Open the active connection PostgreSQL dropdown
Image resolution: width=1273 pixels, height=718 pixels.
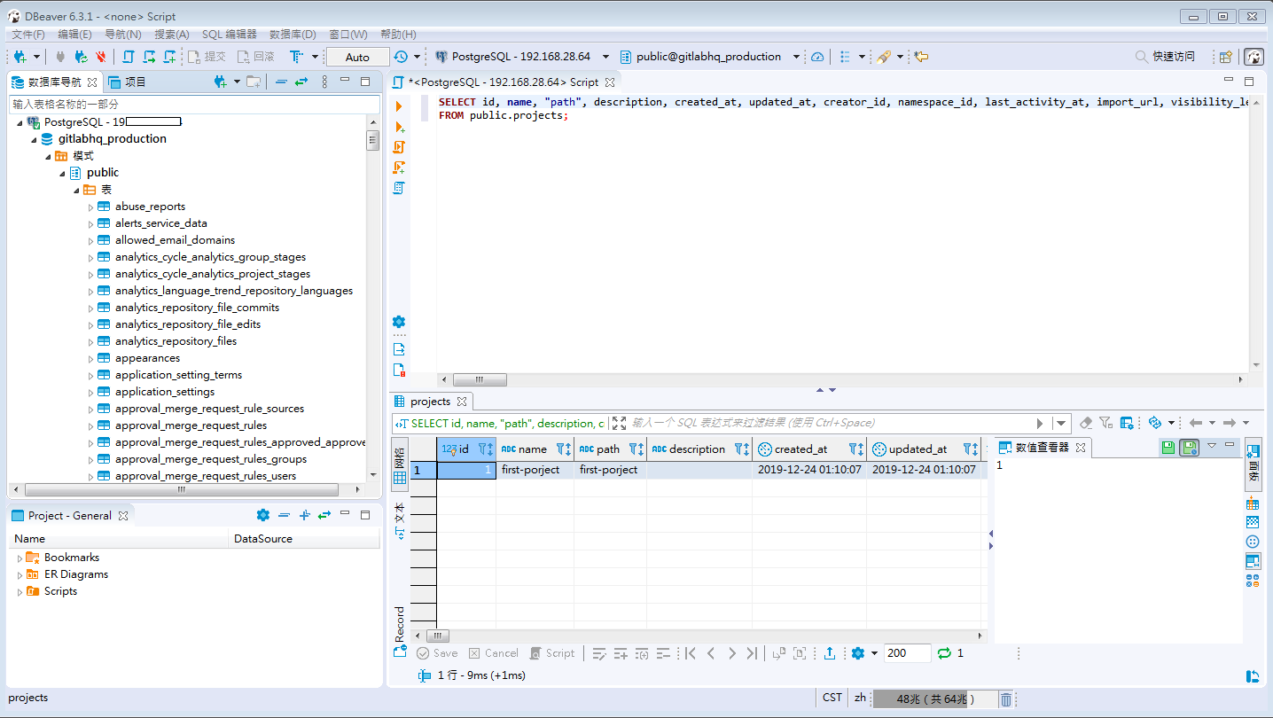click(x=522, y=57)
